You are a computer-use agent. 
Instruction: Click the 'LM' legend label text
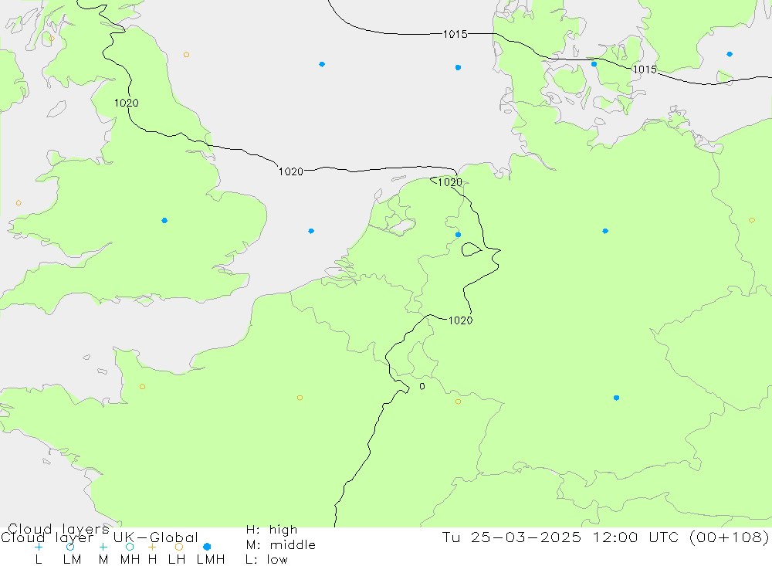[x=73, y=560]
